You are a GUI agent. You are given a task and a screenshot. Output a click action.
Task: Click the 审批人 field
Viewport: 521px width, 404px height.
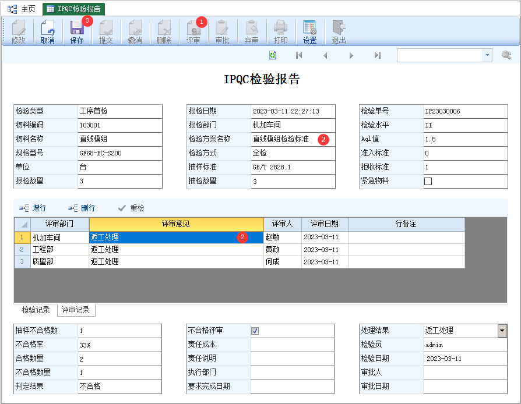[x=465, y=373]
